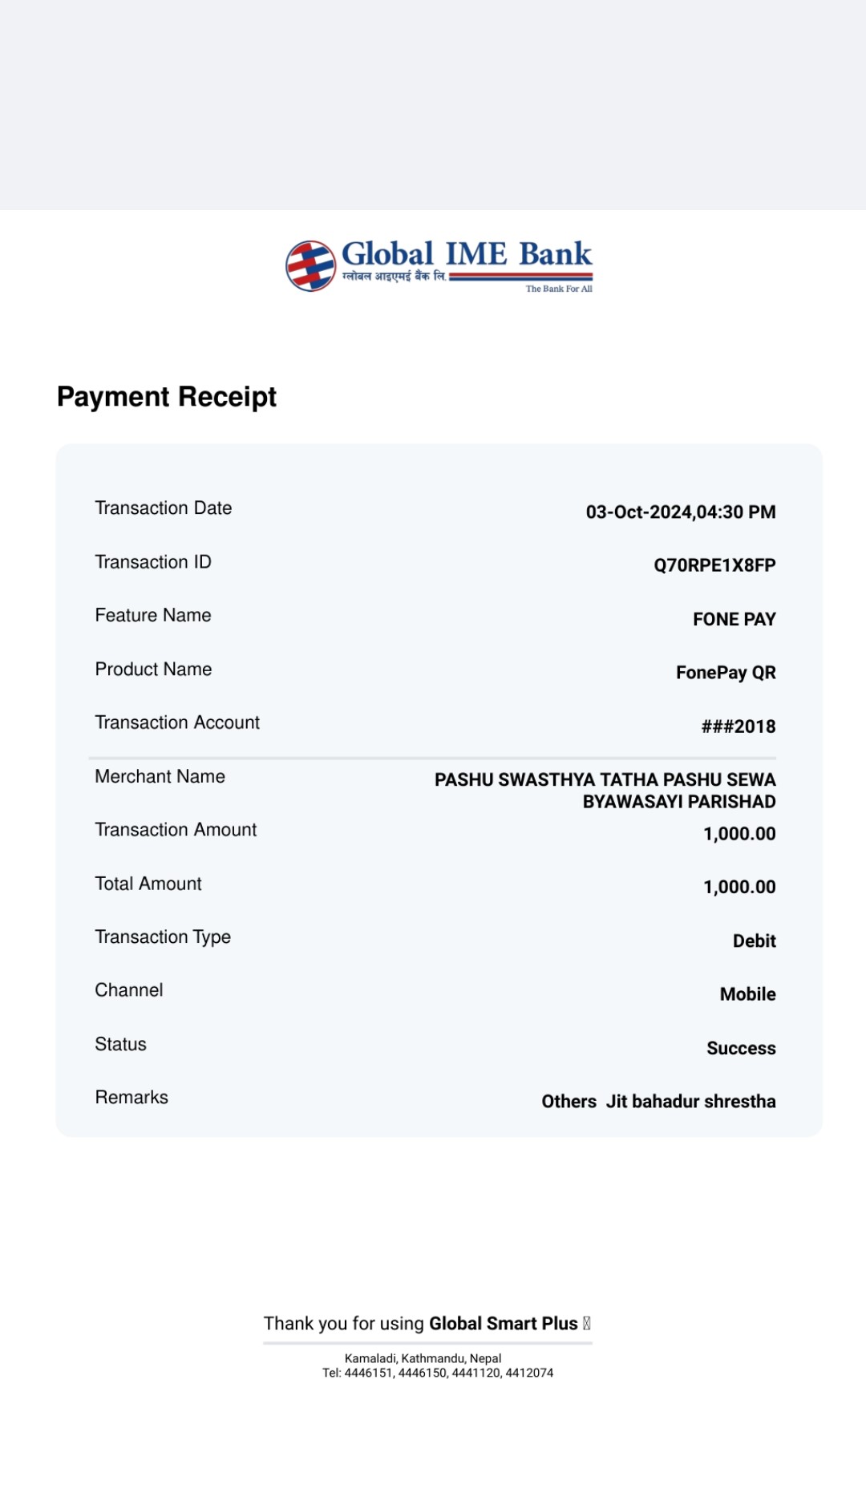Image resolution: width=866 pixels, height=1497 pixels.
Task: Click the Kamaladi, Kathmandu, Nepal address
Action: tap(423, 1358)
